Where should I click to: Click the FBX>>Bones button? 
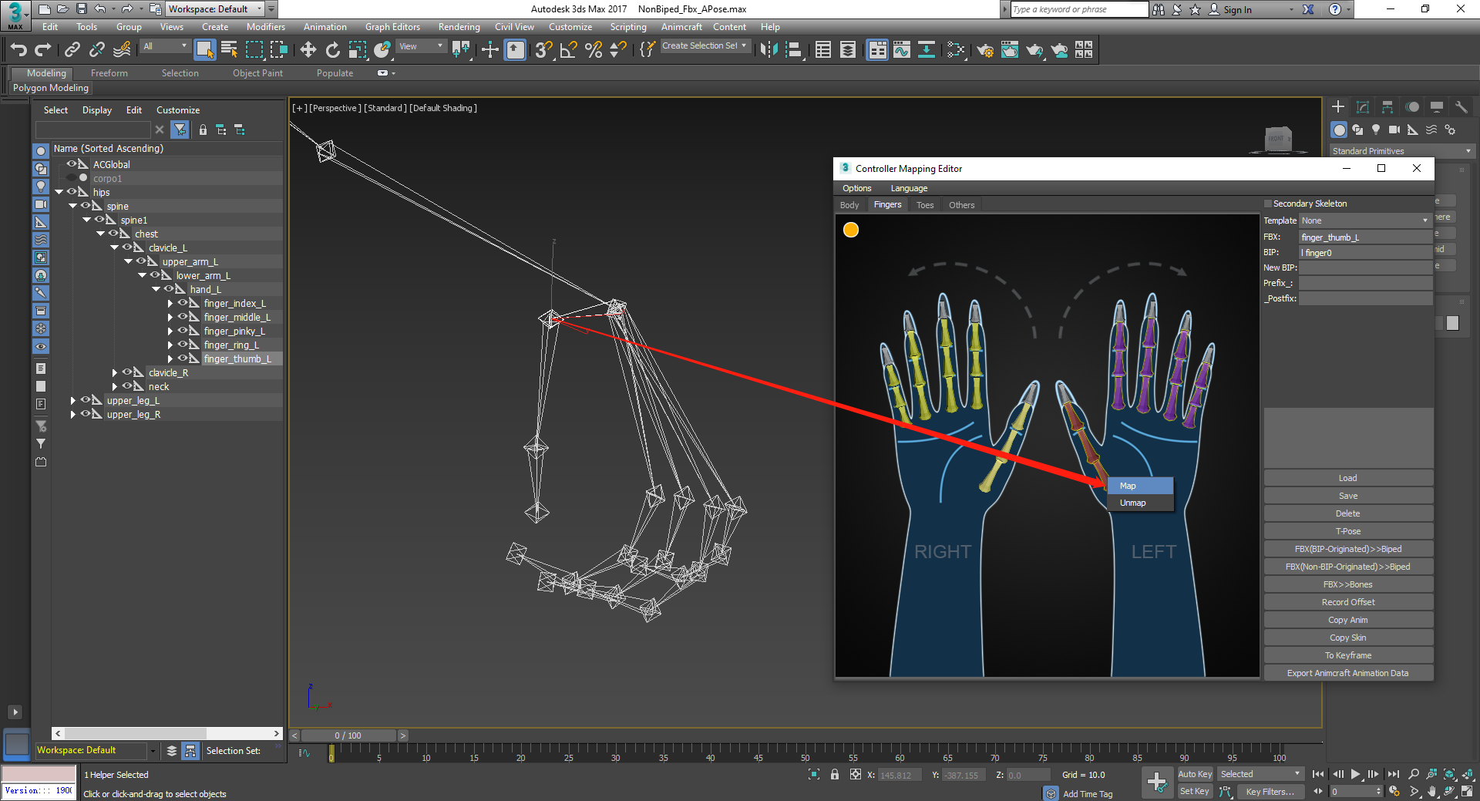[1348, 584]
